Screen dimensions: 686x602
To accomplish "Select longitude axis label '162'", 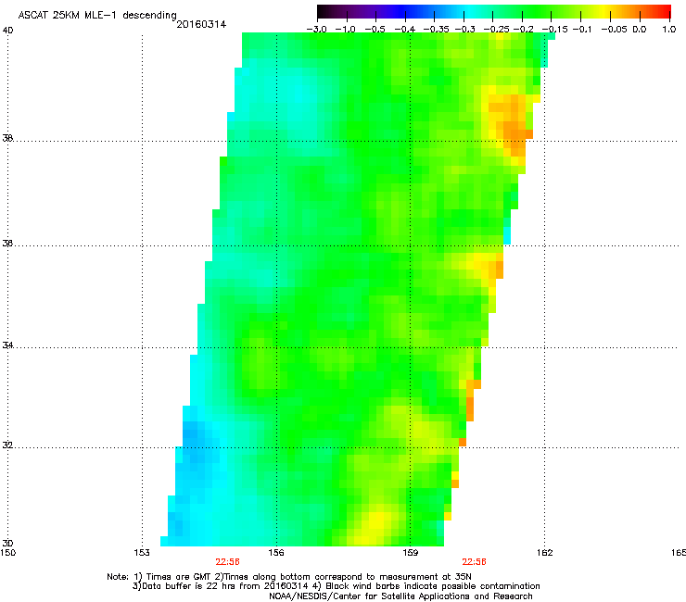I will pyautogui.click(x=544, y=553).
